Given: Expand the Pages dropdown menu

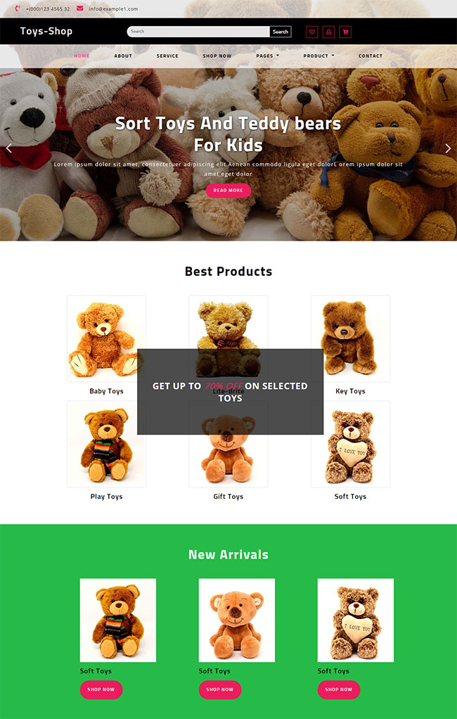Looking at the screenshot, I should point(268,56).
